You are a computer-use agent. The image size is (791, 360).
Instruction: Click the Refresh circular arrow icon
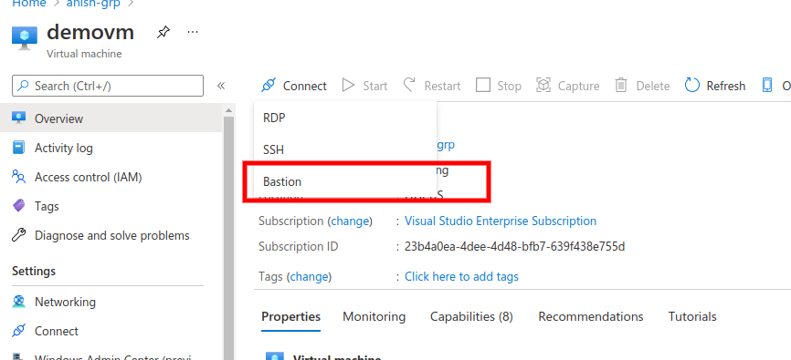(692, 85)
